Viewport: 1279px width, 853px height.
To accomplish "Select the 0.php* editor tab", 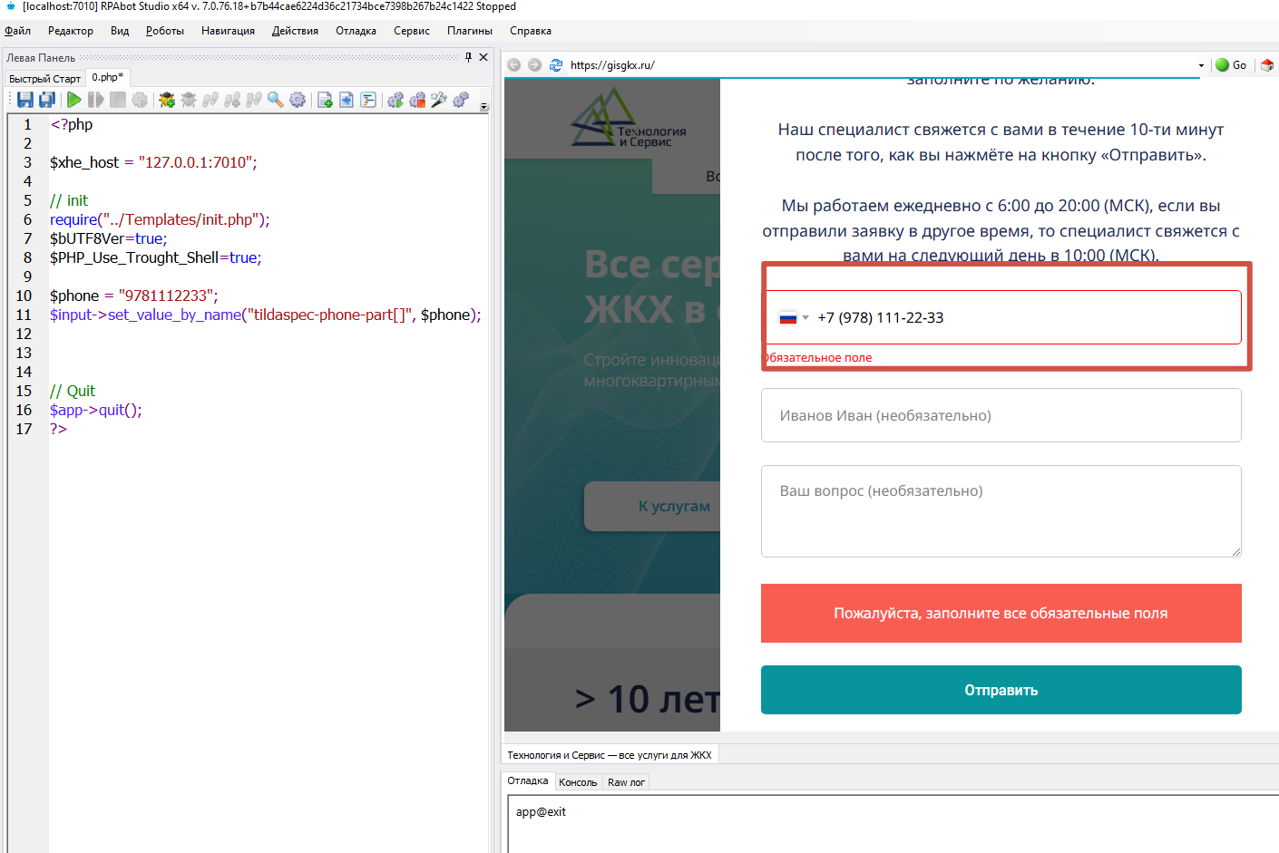I will tap(108, 78).
